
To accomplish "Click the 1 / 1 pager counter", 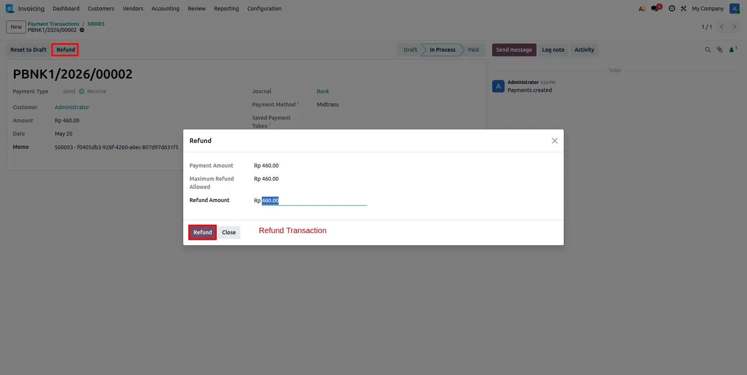I will [x=707, y=27].
